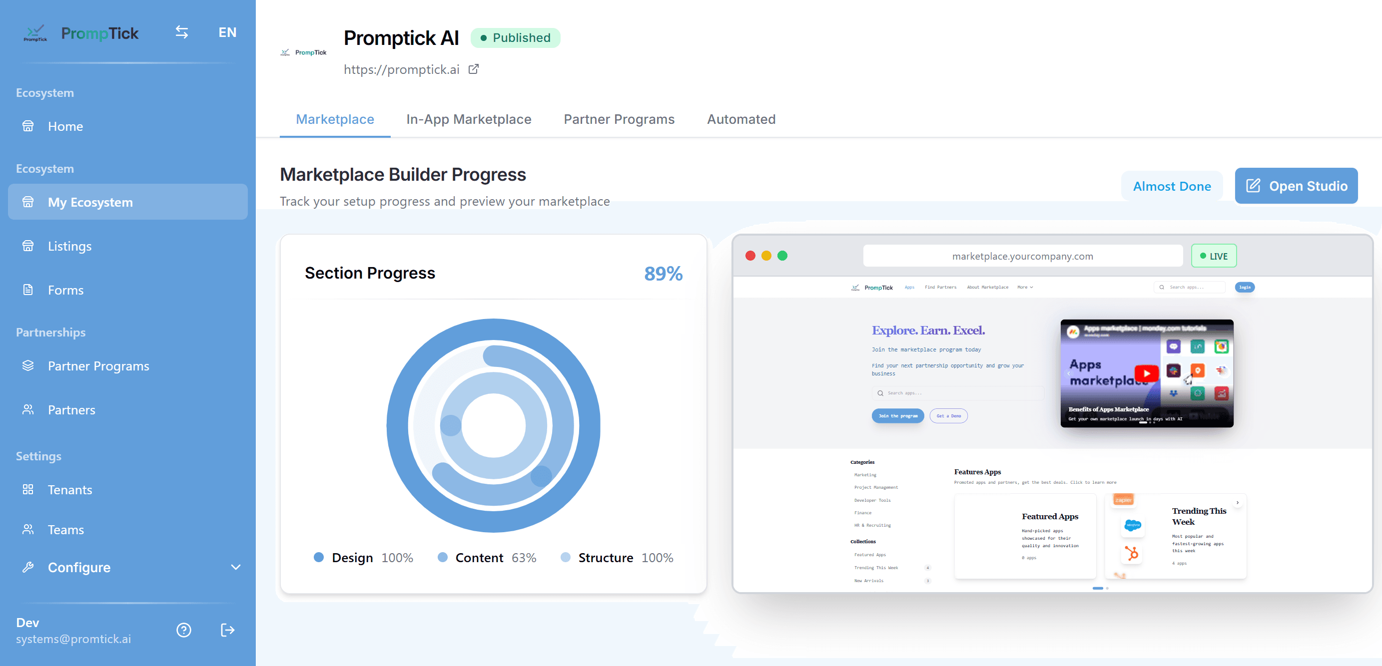Image resolution: width=1382 pixels, height=666 pixels.
Task: Click the logout icon in sidebar footer
Action: [x=227, y=630]
